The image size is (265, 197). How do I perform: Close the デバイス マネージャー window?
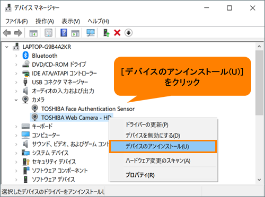click(253, 8)
